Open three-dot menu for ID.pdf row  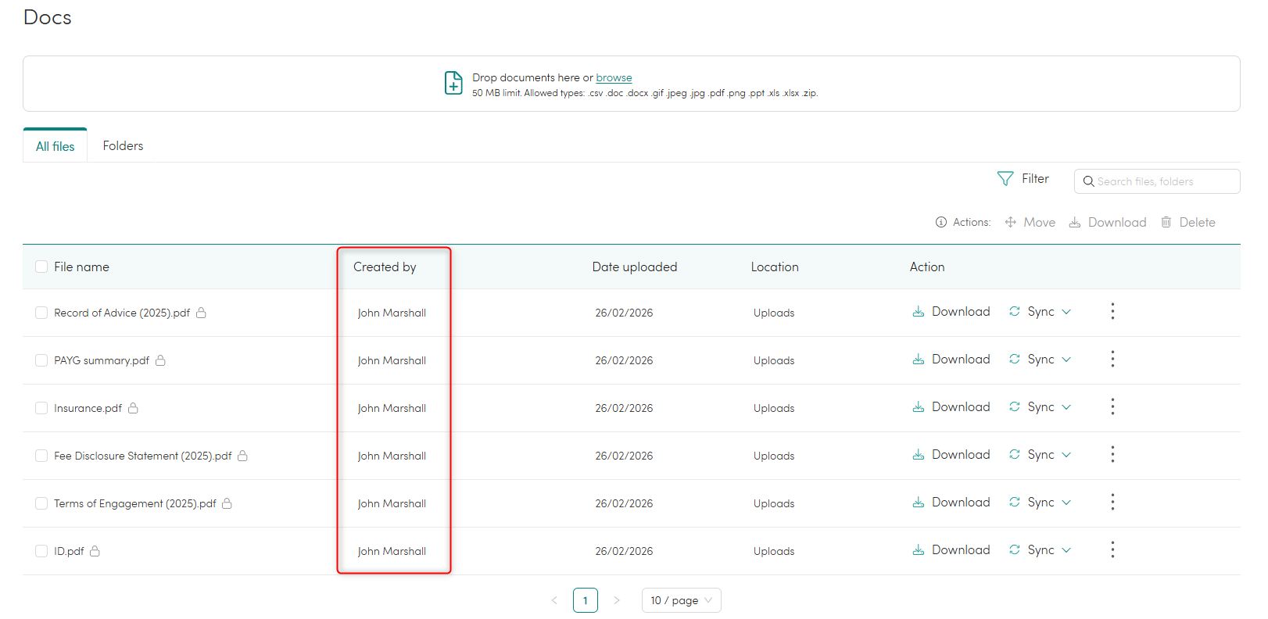(1112, 550)
